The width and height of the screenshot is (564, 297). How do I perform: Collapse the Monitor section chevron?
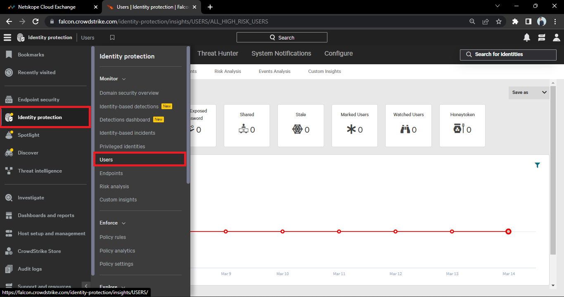(x=123, y=79)
